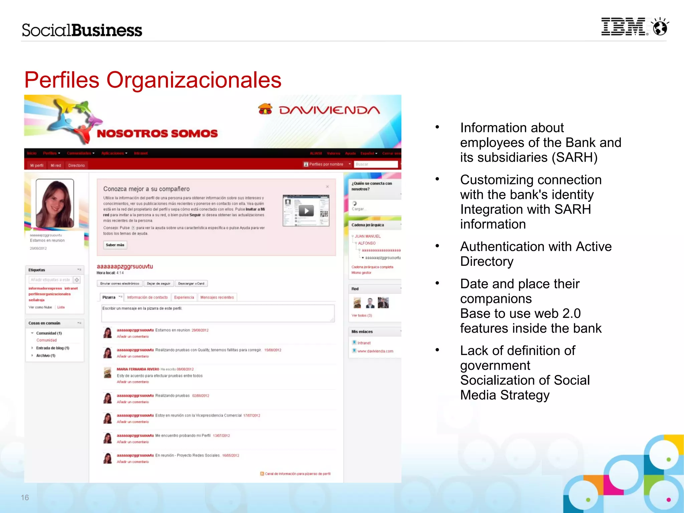
Task: Open the Etiquetas panel actions menu
Action: 79,270
